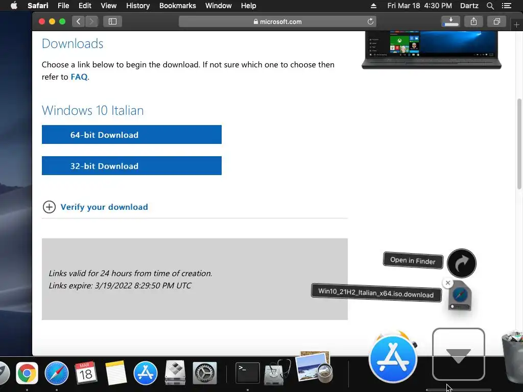Open small App Store icon in Dock
The height and width of the screenshot is (392, 523).
[x=145, y=373]
